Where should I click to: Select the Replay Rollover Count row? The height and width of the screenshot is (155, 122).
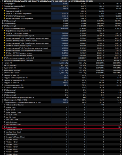(61, 112)
